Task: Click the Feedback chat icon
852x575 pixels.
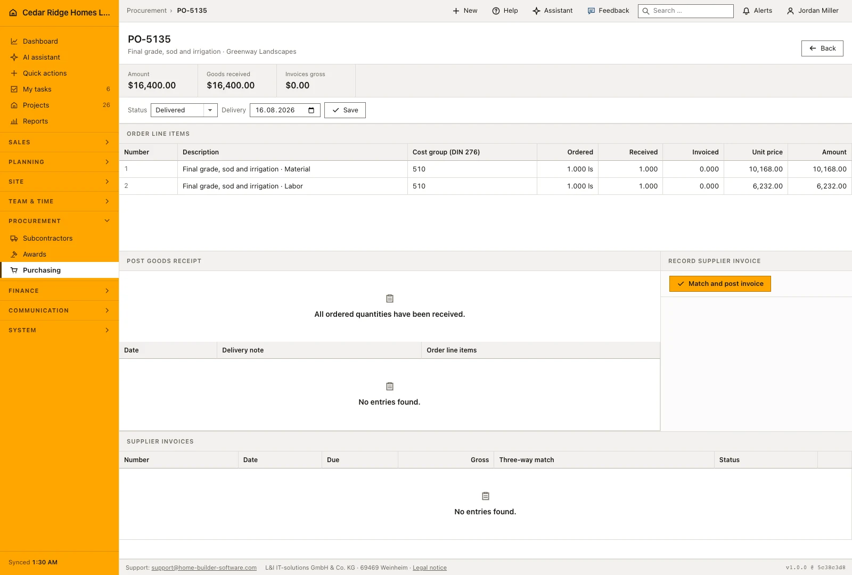Action: point(591,11)
